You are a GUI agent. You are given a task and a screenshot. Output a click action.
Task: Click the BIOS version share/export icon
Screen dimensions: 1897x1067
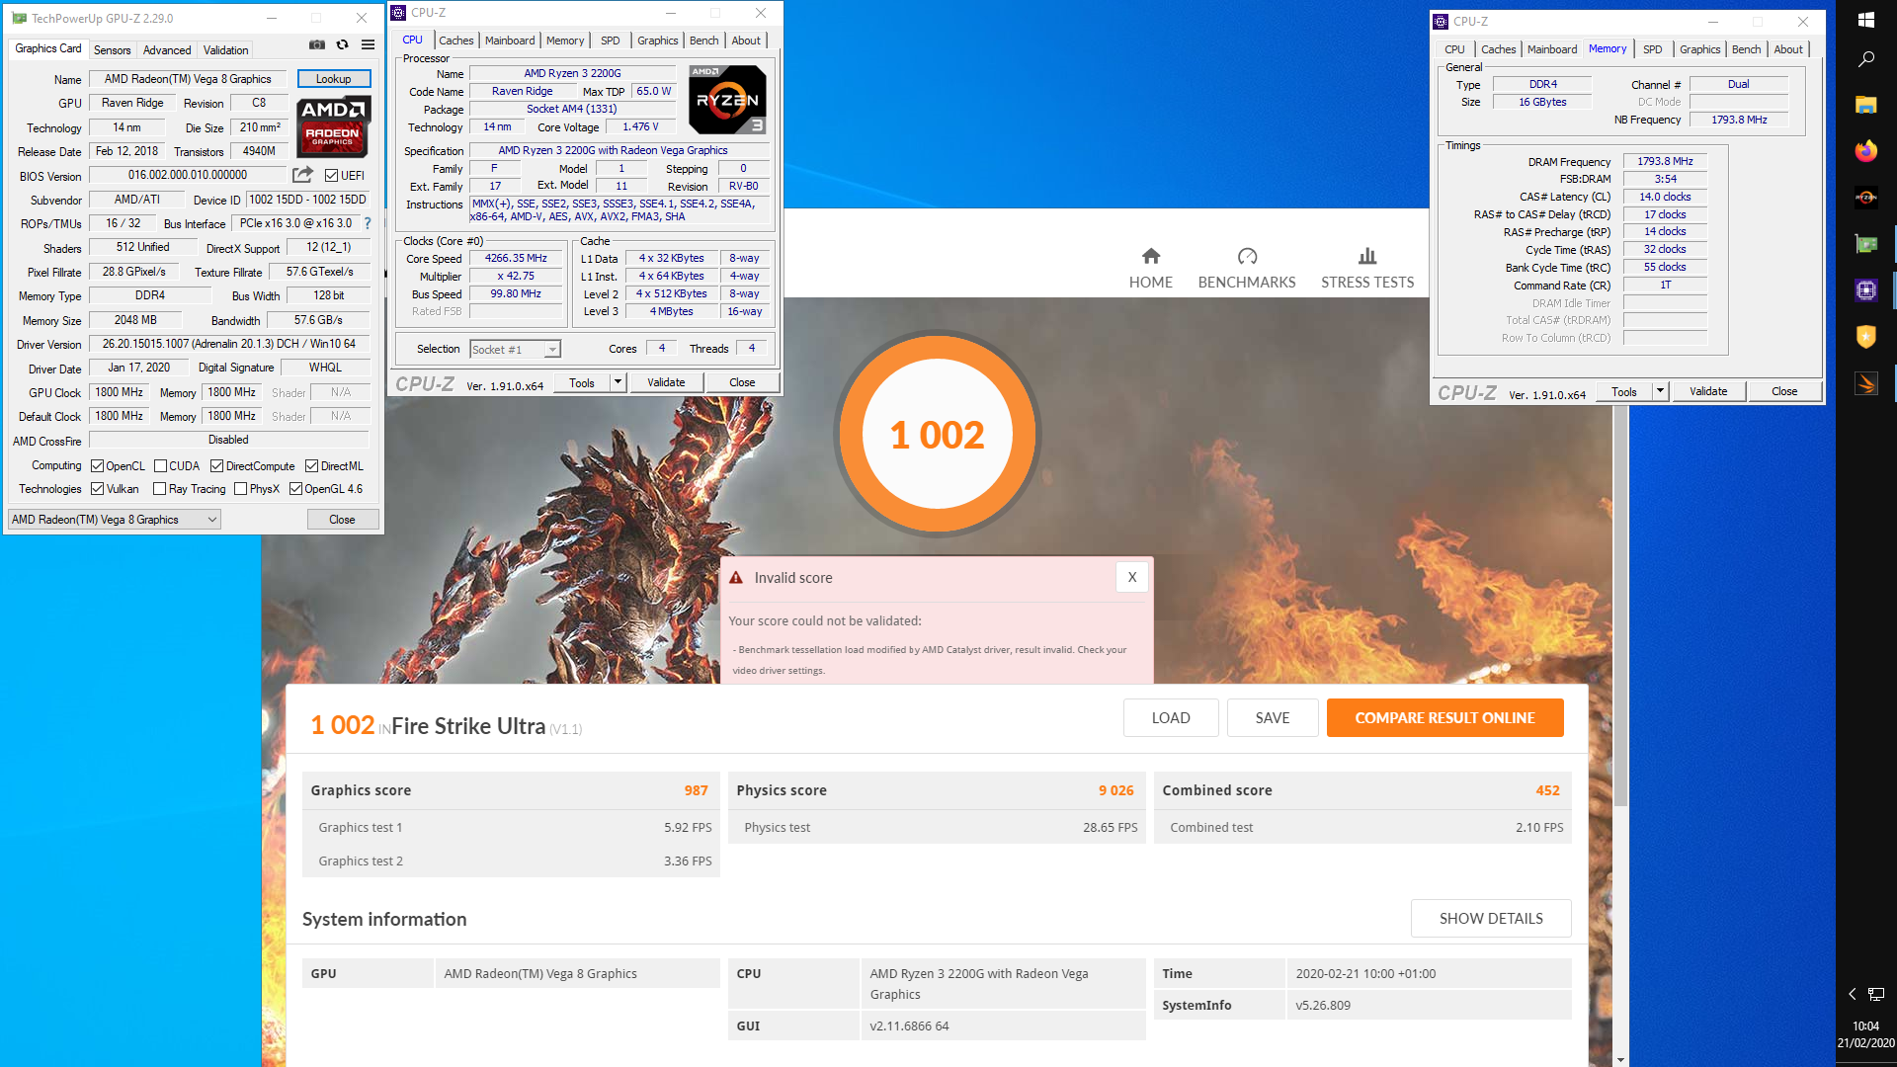302,175
